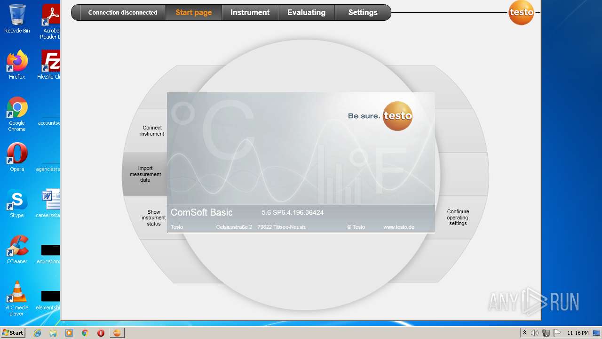Open the Start page tab
The height and width of the screenshot is (339, 602).
click(x=194, y=13)
